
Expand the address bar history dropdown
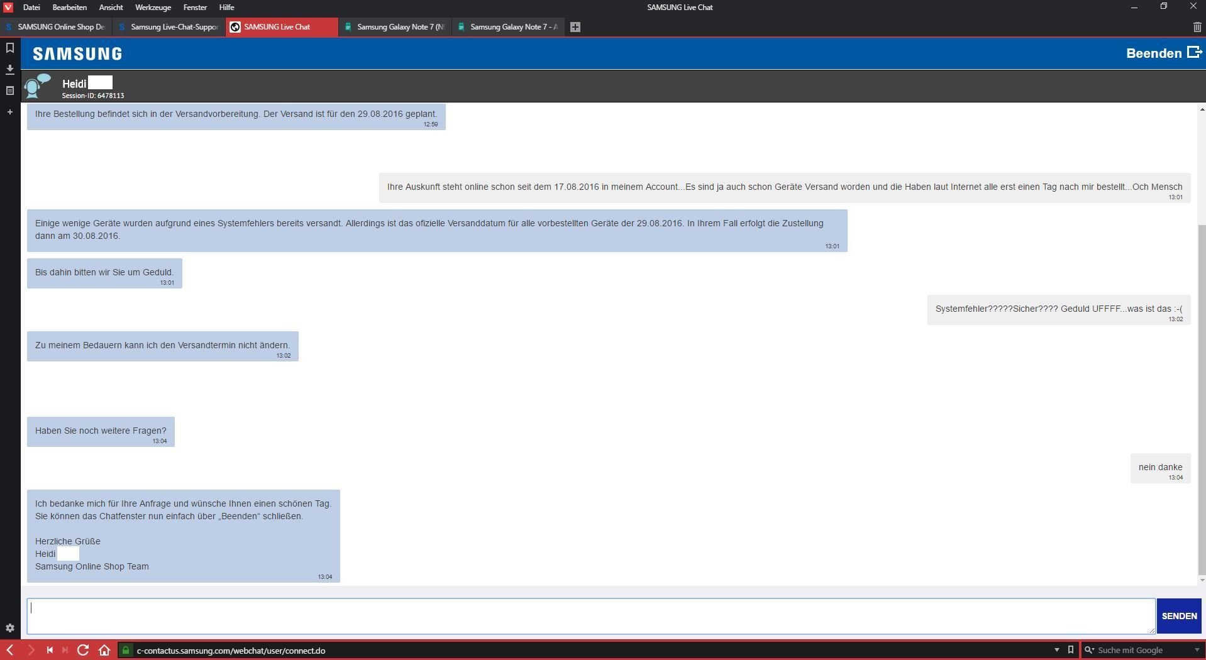[x=1056, y=650]
